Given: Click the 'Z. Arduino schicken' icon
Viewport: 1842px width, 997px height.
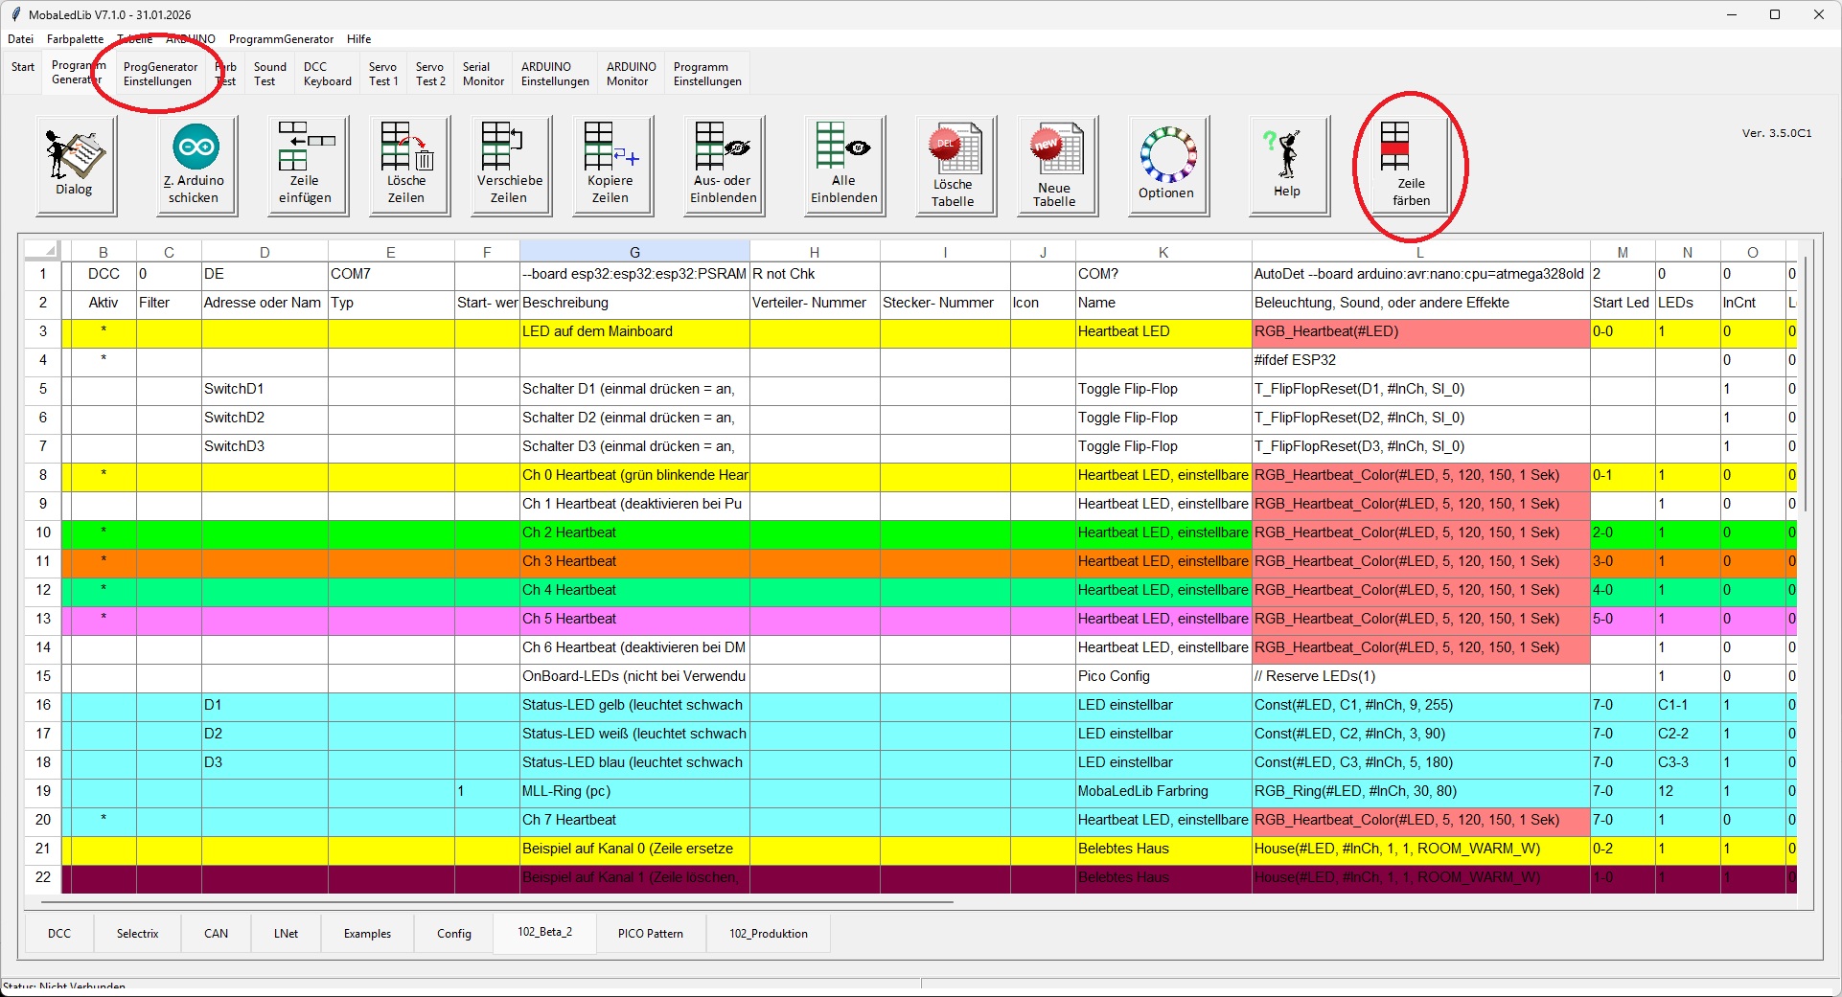Looking at the screenshot, I should point(195,164).
